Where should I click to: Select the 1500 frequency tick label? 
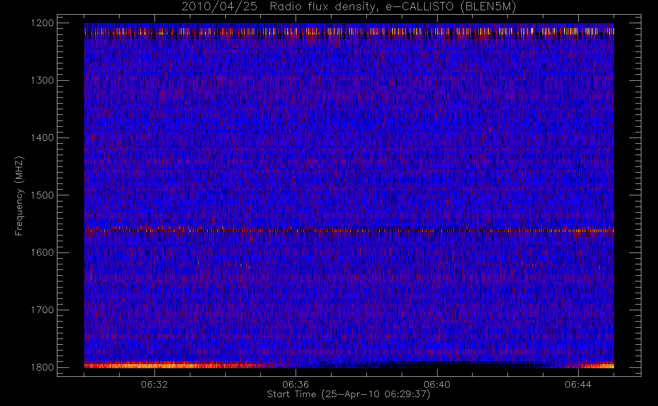coord(42,195)
